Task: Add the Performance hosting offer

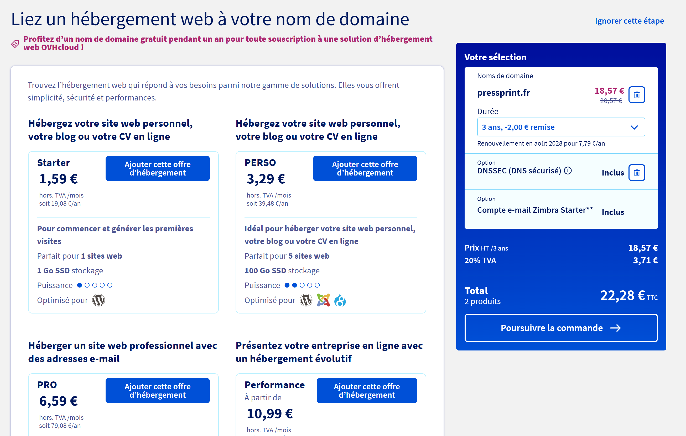Action: (367, 390)
